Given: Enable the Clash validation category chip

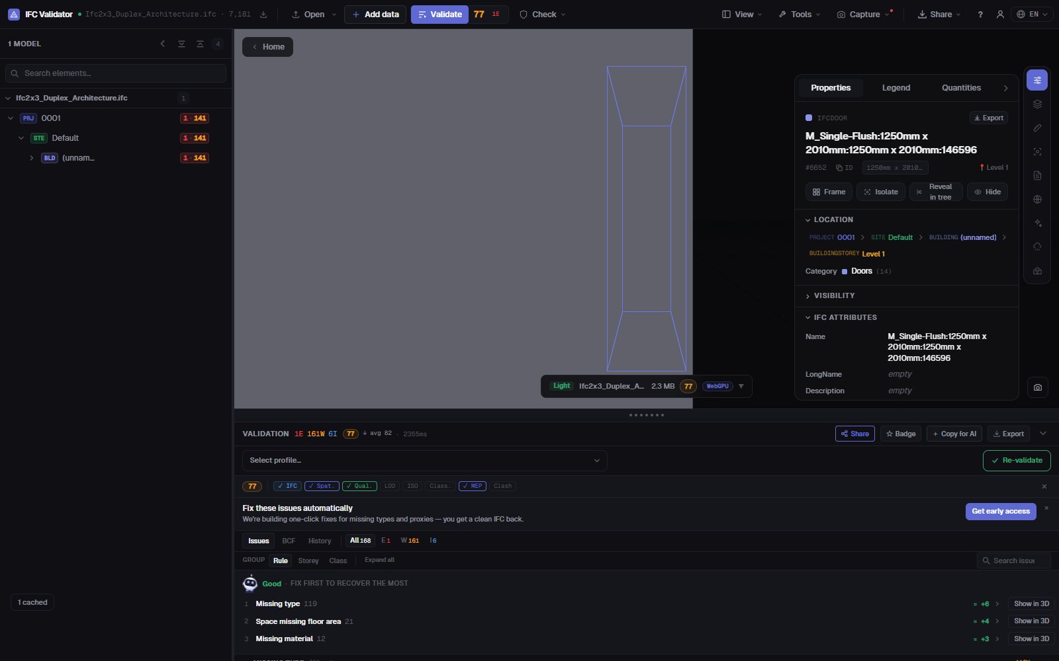Looking at the screenshot, I should click(502, 486).
